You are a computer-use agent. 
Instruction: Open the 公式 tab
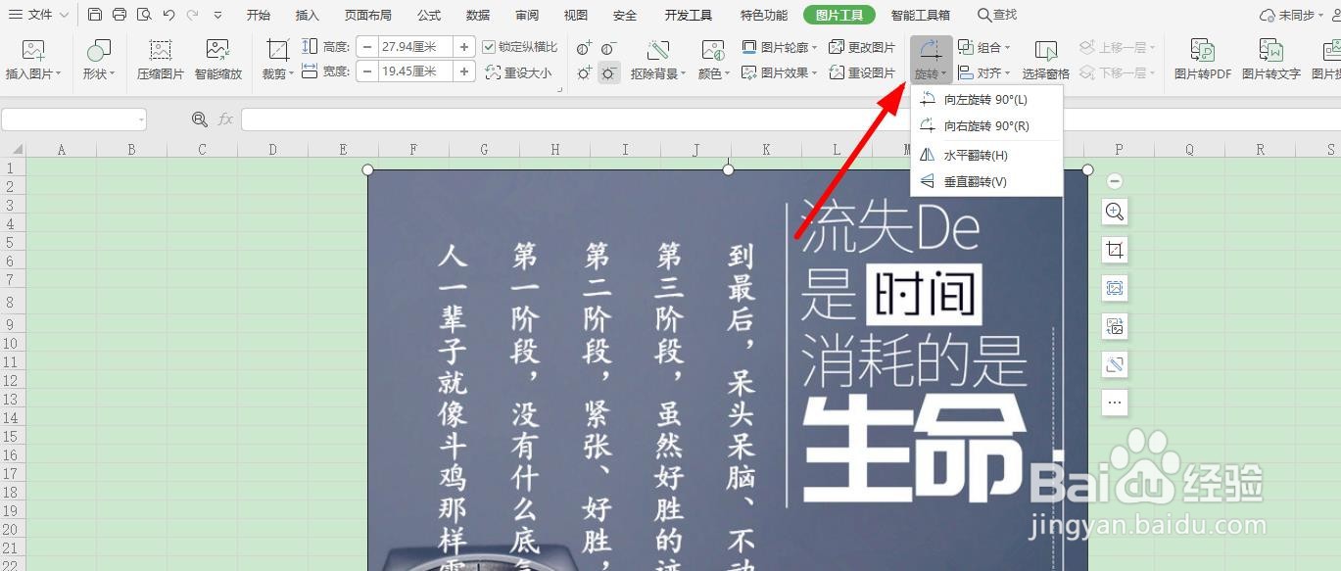tap(429, 15)
